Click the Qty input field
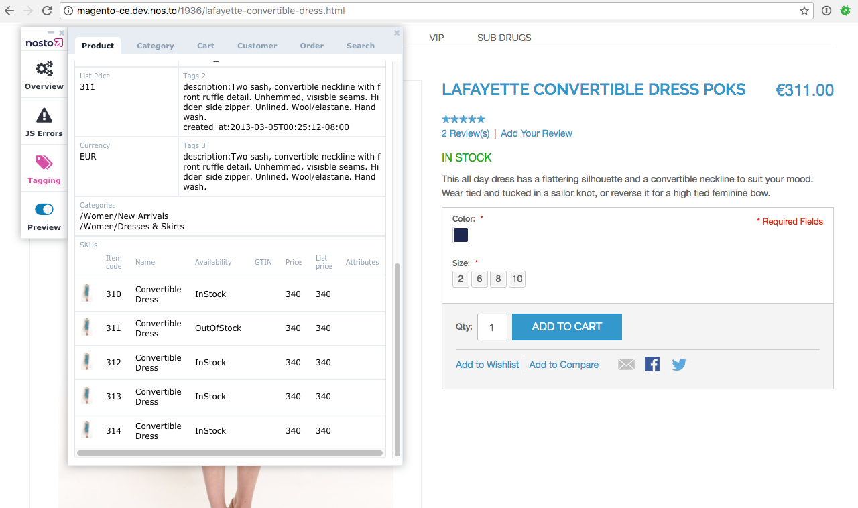The height and width of the screenshot is (508, 858). tap(492, 327)
